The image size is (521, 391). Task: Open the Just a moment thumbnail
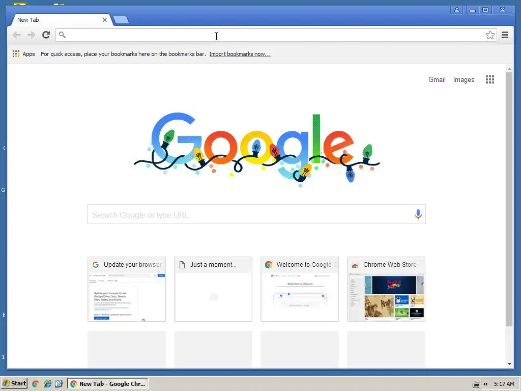point(213,289)
